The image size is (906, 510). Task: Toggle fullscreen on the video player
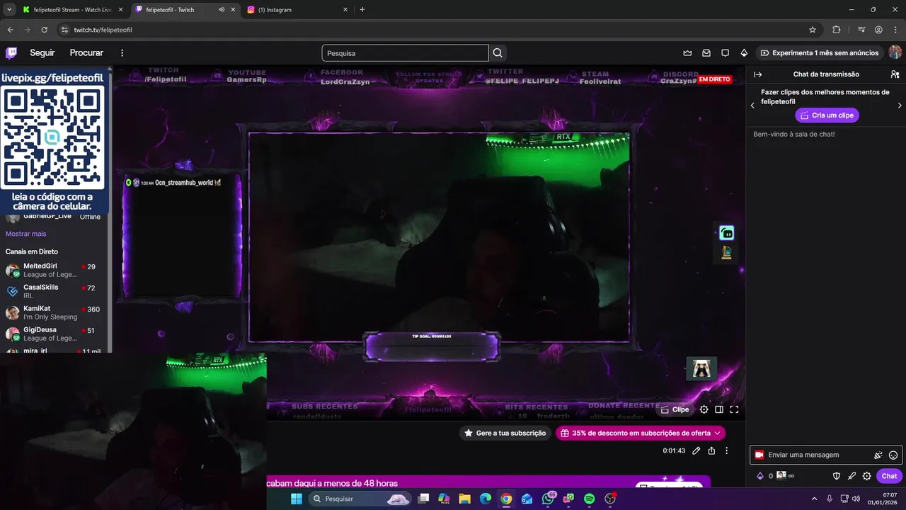click(734, 409)
